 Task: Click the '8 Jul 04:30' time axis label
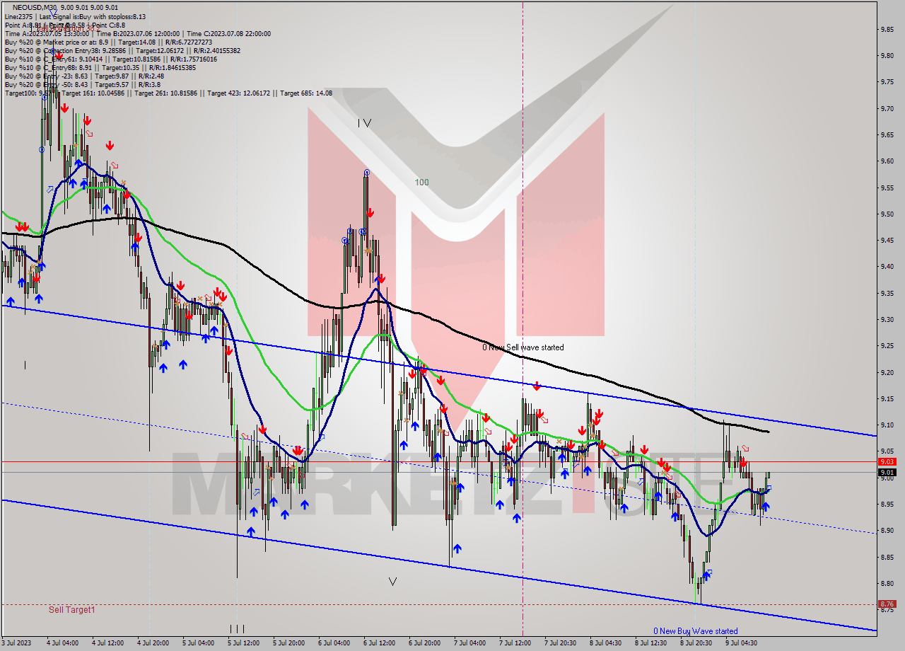tap(607, 643)
